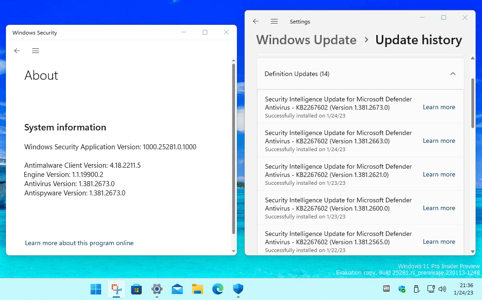Screen dimensions: 482x300
Task: Open Learn more for Version 1.381.2673.0 update
Action: (x=439, y=107)
